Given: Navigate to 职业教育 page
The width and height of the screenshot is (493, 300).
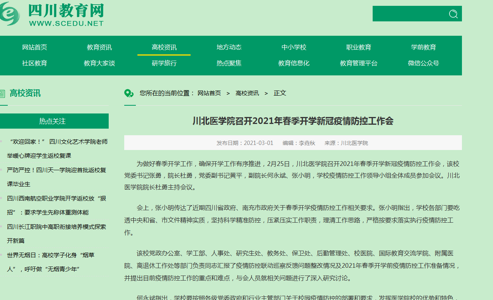Looking at the screenshot, I should tap(359, 47).
